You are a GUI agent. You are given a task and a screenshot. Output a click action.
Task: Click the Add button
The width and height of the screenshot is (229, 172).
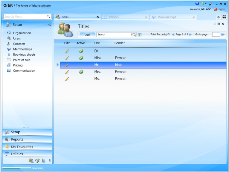(x=87, y=35)
